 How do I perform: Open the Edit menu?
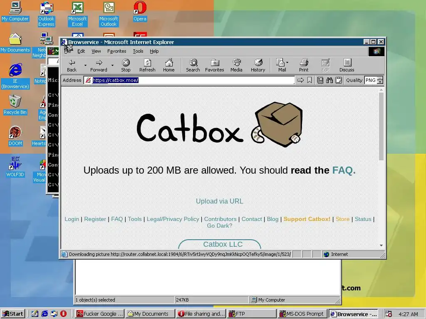coord(81,51)
